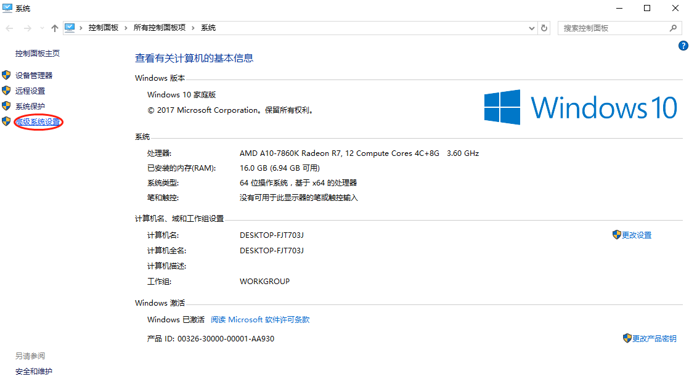Click shield icon next to 更改产品密钥
This screenshot has height=387, width=689.
(627, 338)
